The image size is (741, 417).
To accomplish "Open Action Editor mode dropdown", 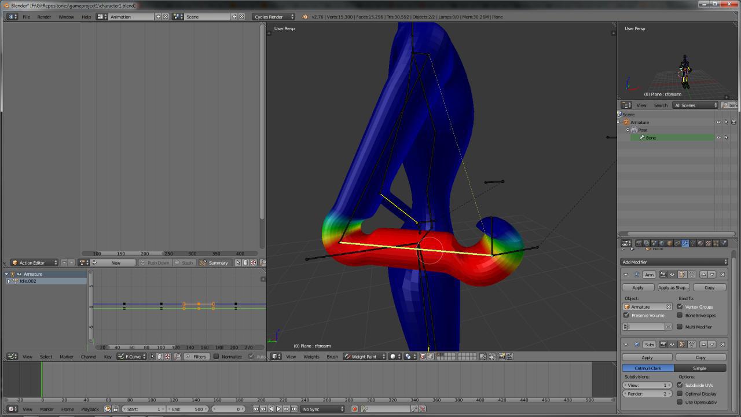I will [x=35, y=263].
